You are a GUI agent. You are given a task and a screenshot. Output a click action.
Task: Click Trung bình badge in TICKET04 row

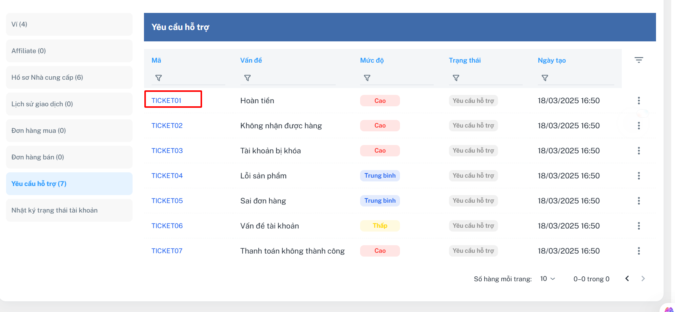(380, 176)
